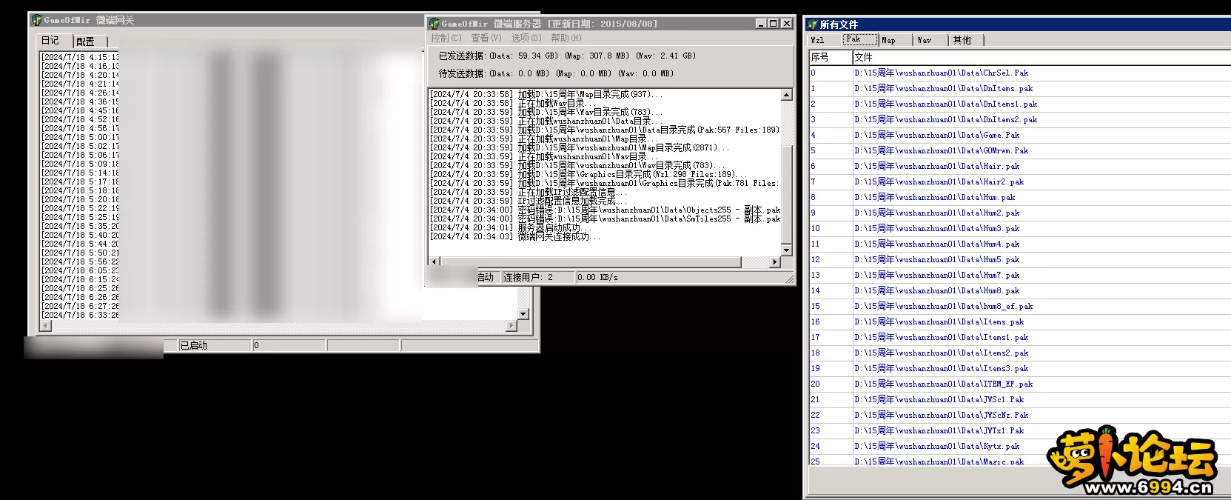The height and width of the screenshot is (500, 1231).
Task: Select file row Game.Pak
Action: coord(1019,135)
